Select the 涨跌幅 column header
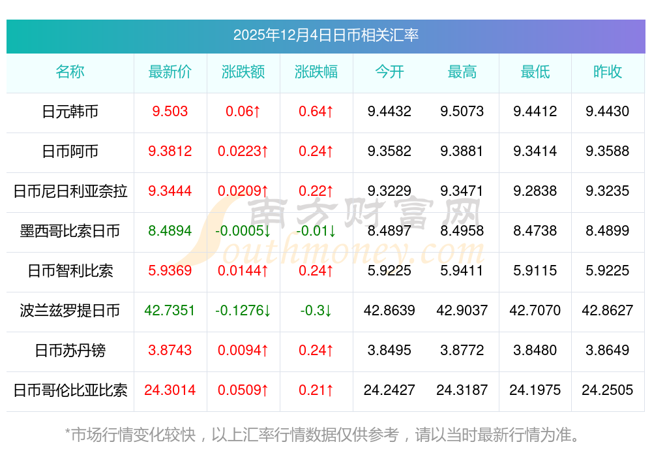The width and height of the screenshot is (652, 455). click(x=316, y=72)
